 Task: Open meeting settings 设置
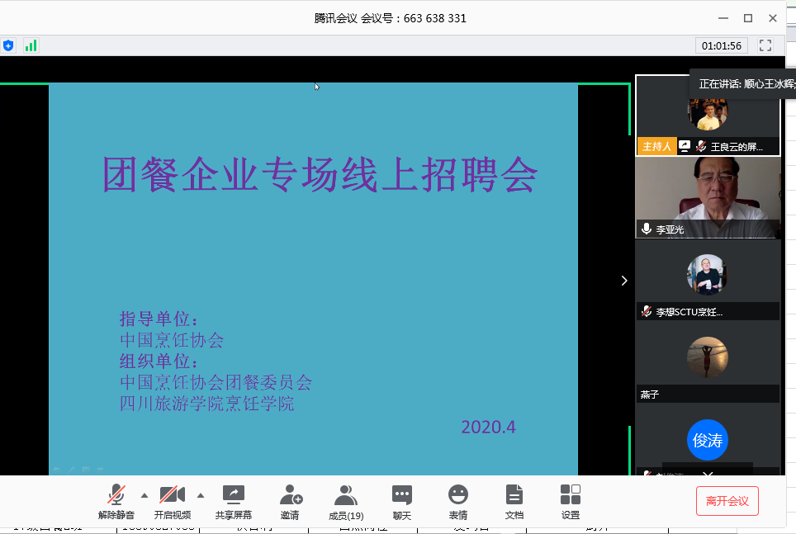tap(571, 502)
